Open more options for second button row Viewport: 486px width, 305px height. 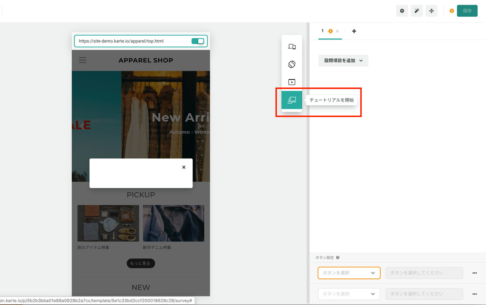475,294
